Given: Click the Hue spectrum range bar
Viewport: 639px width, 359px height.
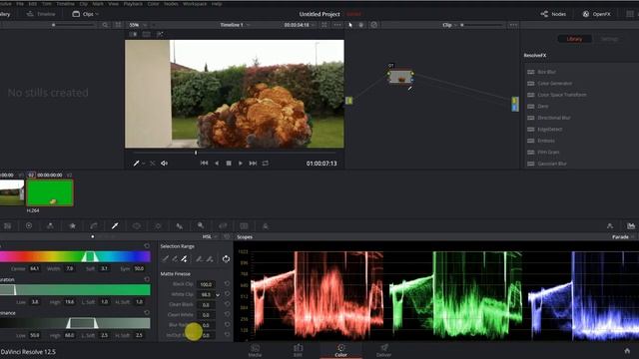Looking at the screenshot, I should coord(75,256).
